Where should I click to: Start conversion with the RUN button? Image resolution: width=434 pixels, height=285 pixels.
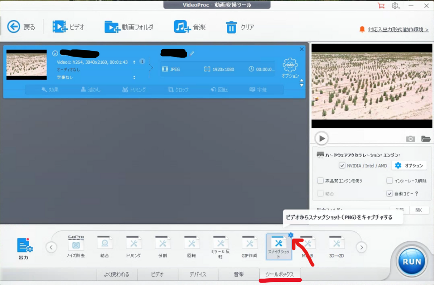(x=412, y=261)
